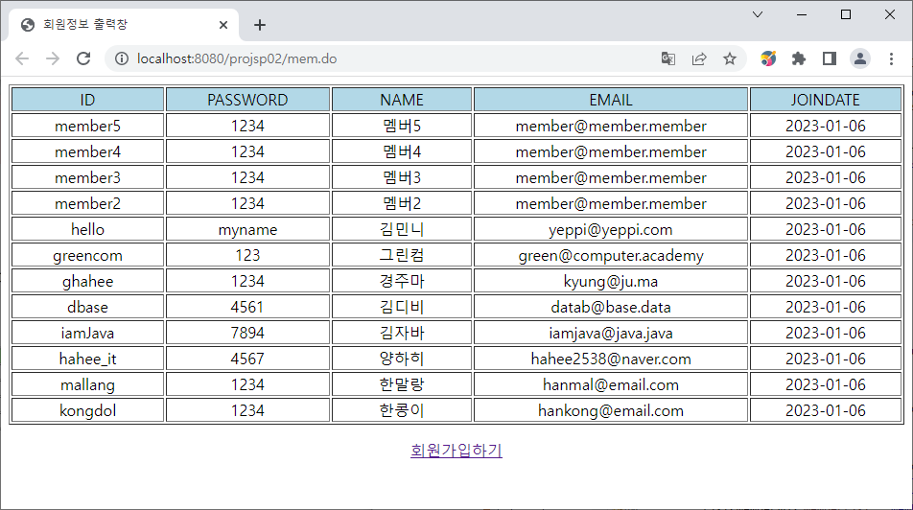
Task: Click the NAME column header
Action: point(402,100)
